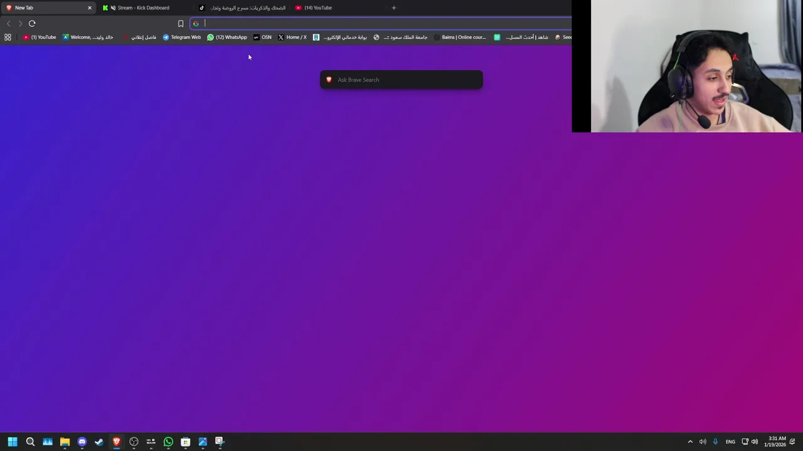Open the (1) YouTube bookmark
Viewport: 803px width, 451px height.
[x=40, y=37]
